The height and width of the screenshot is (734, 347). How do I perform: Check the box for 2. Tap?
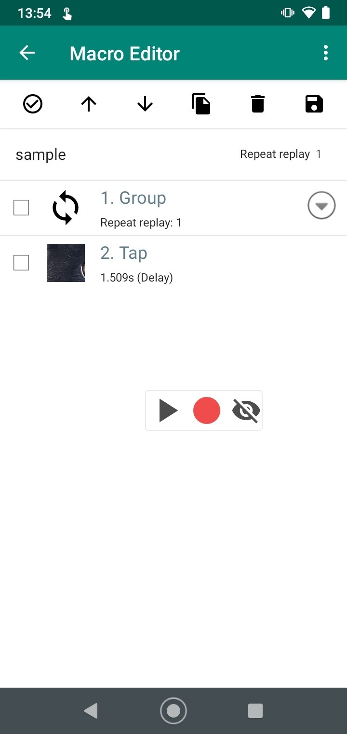(21, 263)
